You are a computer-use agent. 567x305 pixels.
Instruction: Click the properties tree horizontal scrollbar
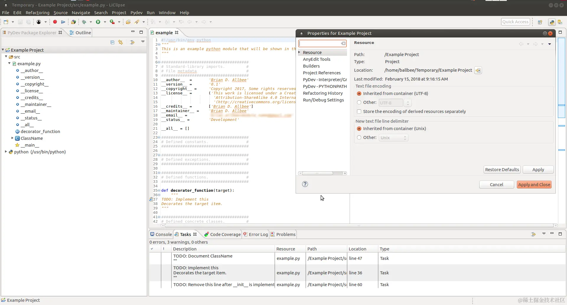322,173
